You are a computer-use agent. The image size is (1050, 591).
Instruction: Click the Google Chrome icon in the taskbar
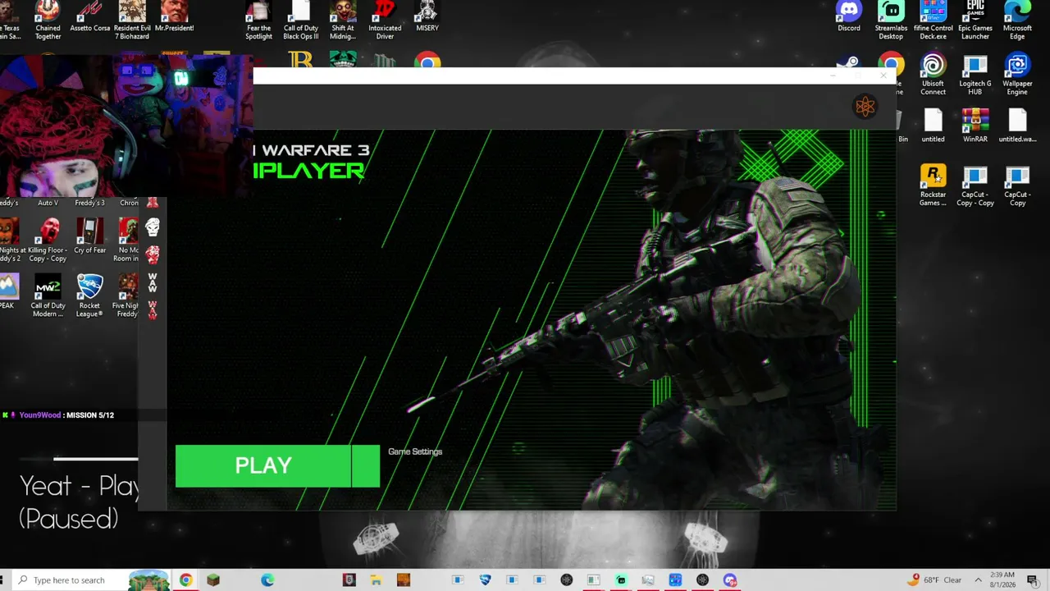pos(186,580)
